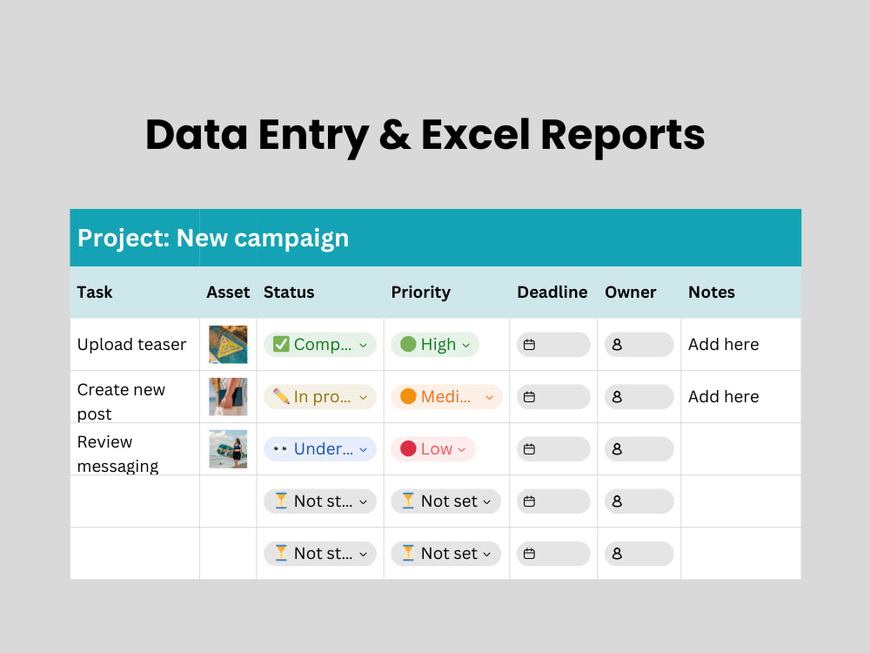The width and height of the screenshot is (870, 653).
Task: Open the Under review status dropdown
Action: point(320,449)
